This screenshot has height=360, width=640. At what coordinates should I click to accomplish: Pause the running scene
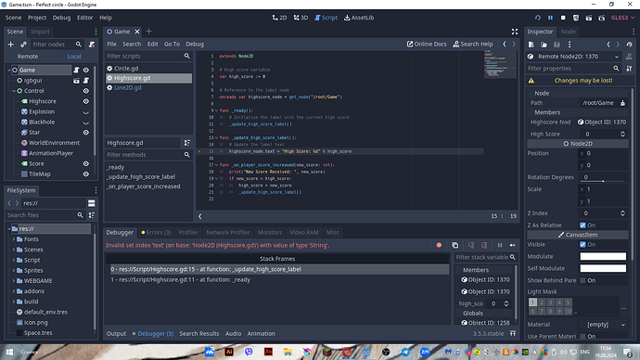(550, 18)
